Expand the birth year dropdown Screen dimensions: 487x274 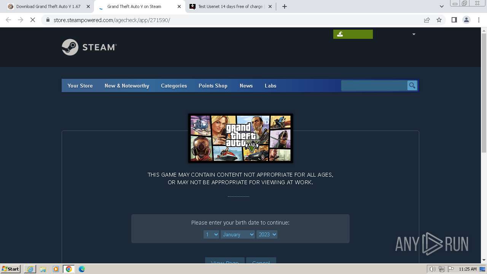click(267, 234)
